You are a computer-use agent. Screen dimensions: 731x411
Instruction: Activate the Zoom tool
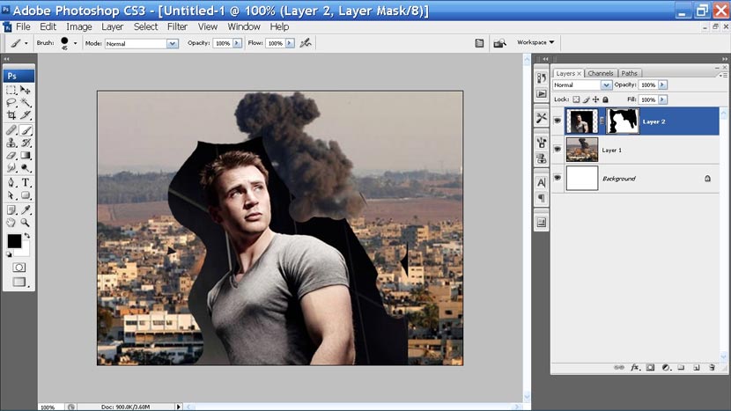pos(26,223)
